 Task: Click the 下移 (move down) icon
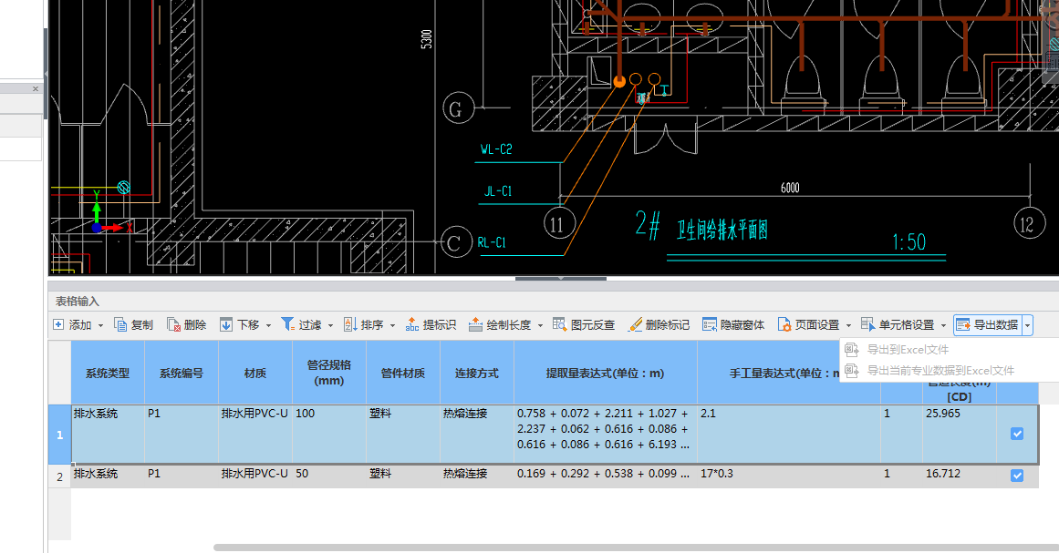(226, 325)
